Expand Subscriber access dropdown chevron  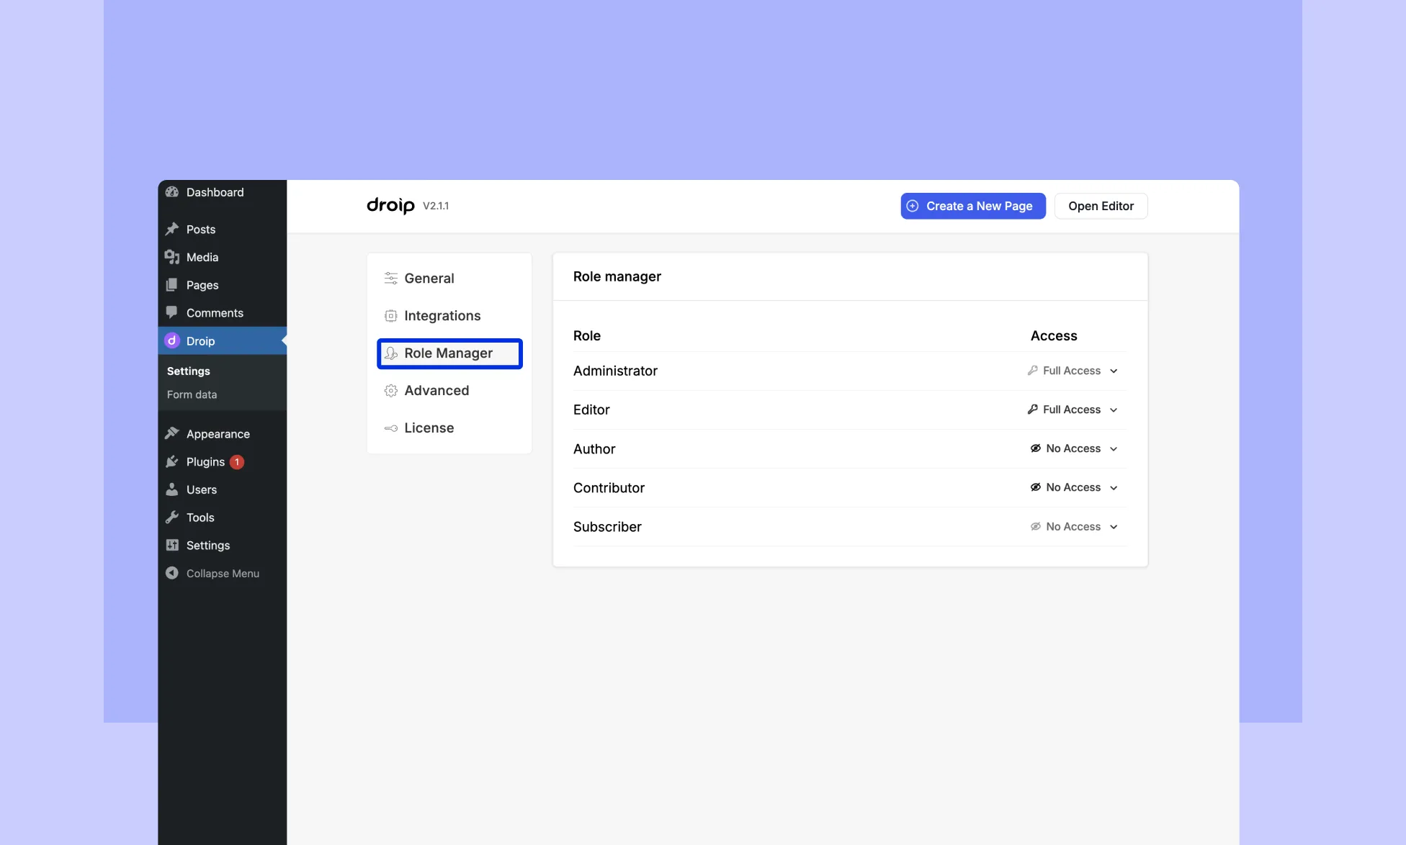[1114, 527]
